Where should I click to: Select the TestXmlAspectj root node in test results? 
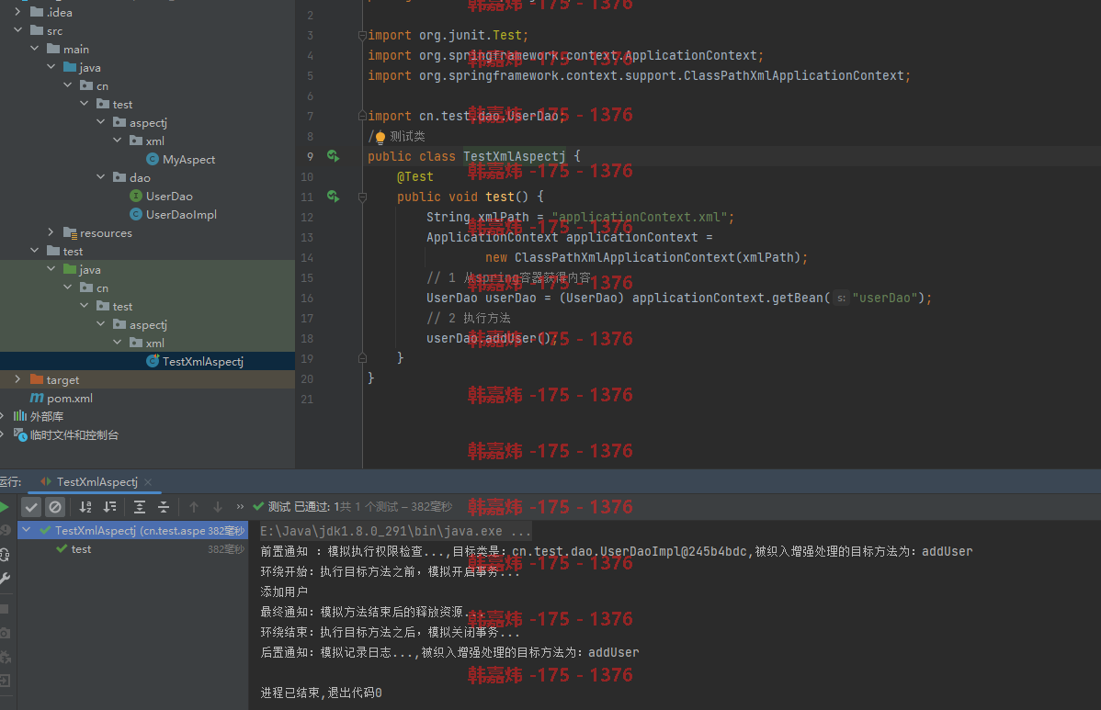(x=131, y=530)
